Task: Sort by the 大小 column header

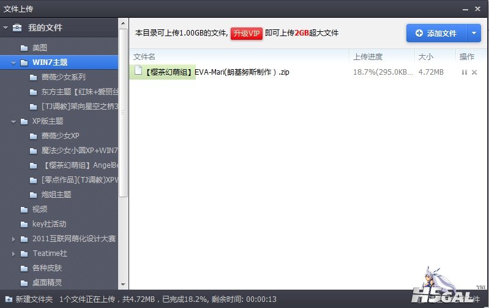Action: (426, 56)
